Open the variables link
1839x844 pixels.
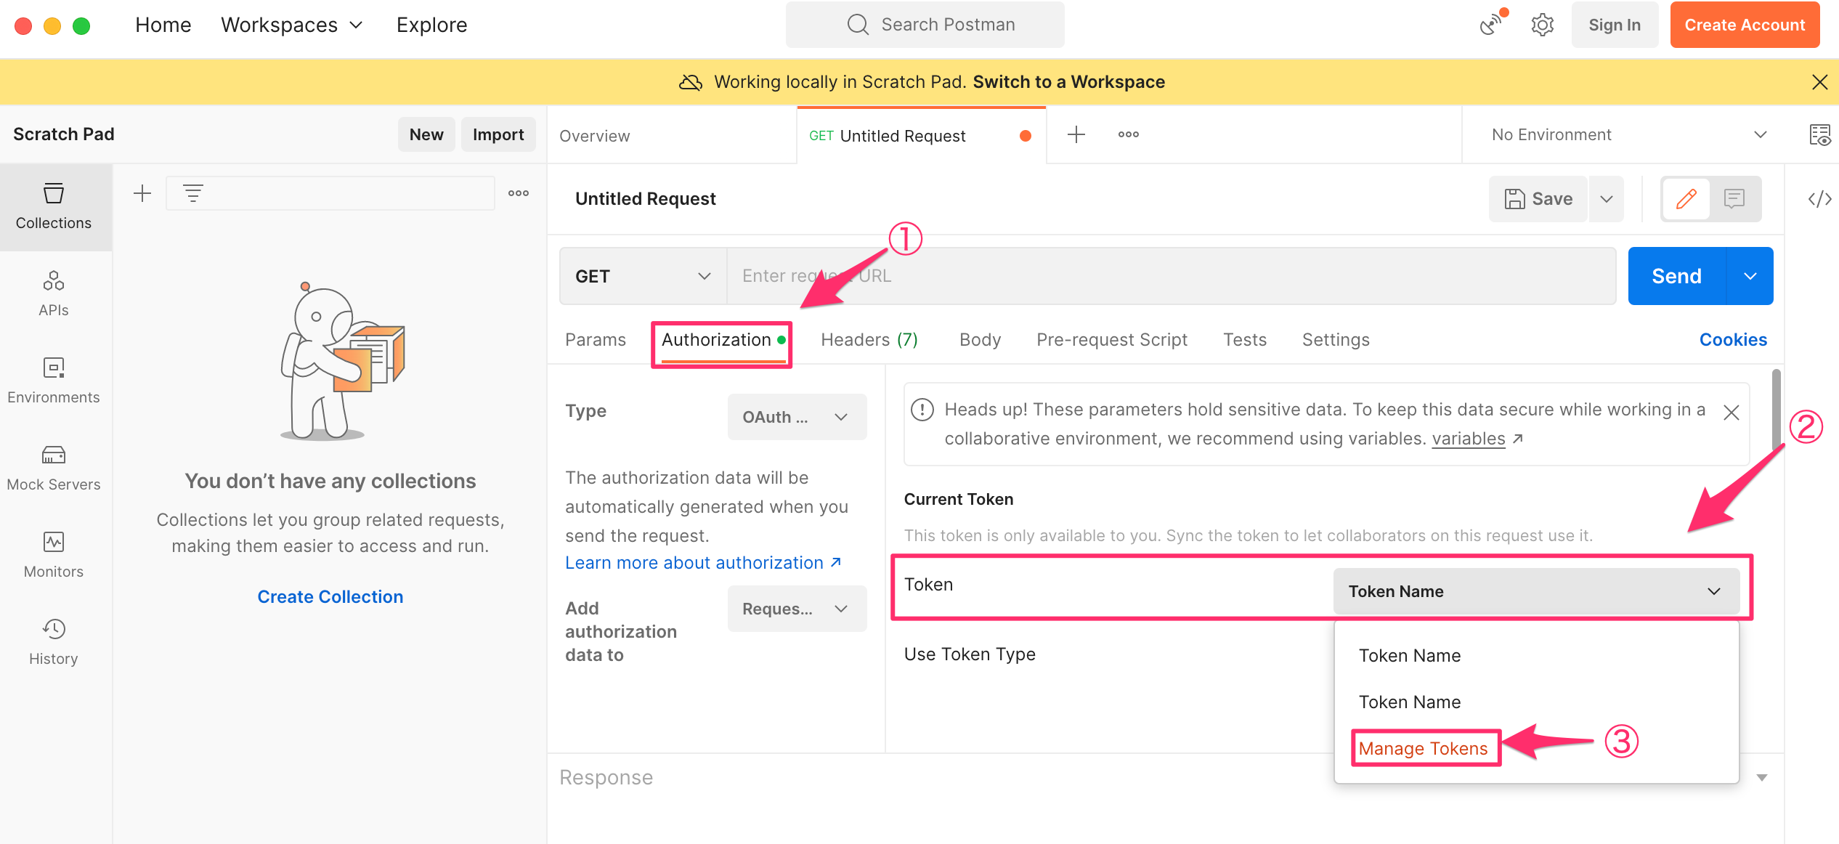click(1469, 439)
